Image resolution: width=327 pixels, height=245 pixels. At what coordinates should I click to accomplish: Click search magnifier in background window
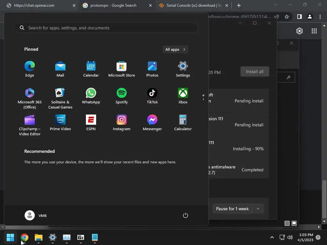pyautogui.click(x=288, y=77)
